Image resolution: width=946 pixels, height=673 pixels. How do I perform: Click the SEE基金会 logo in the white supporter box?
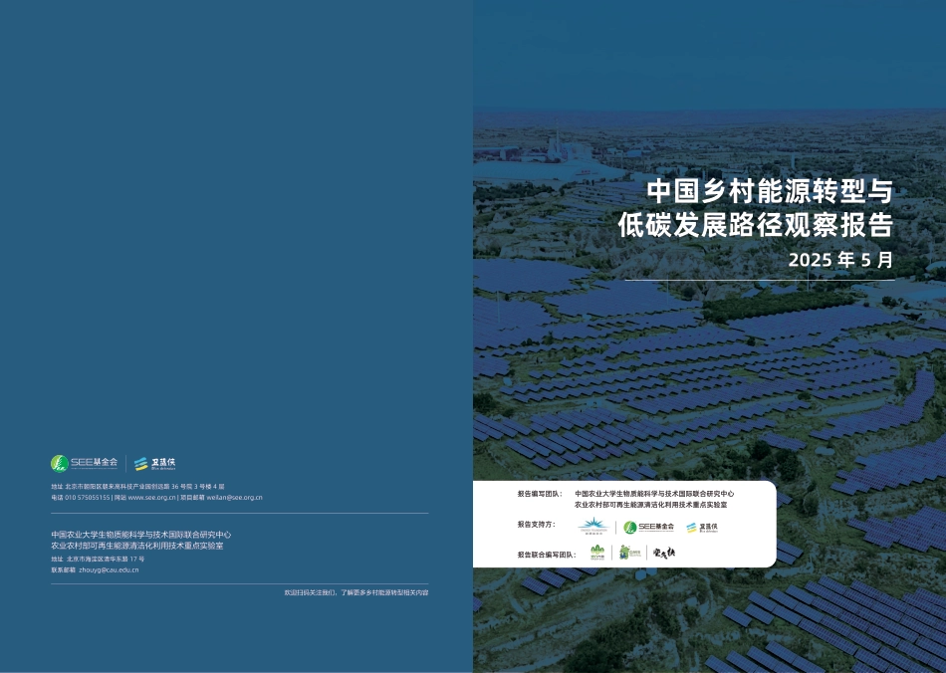coord(648,527)
